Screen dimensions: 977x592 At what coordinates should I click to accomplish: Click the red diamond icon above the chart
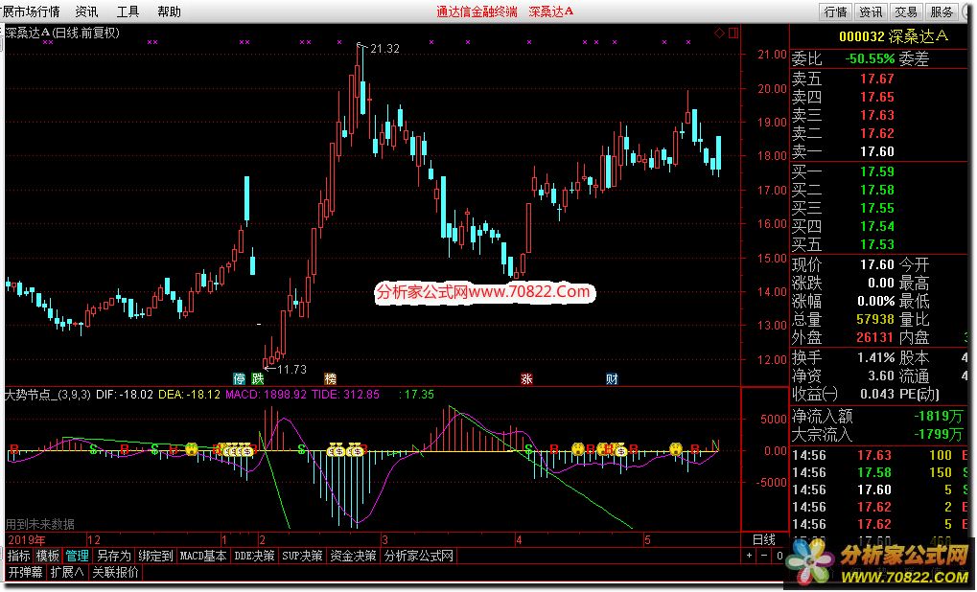pos(719,33)
